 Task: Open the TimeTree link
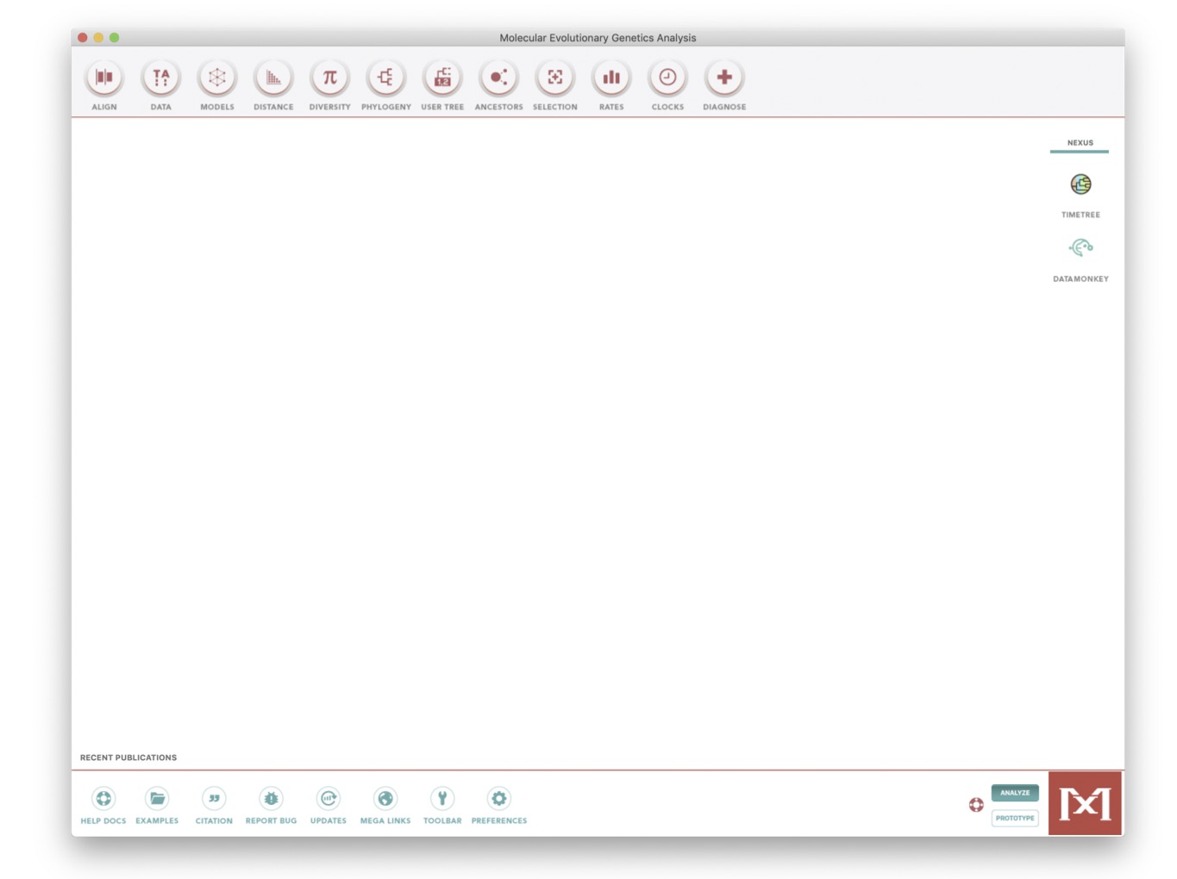pos(1080,184)
